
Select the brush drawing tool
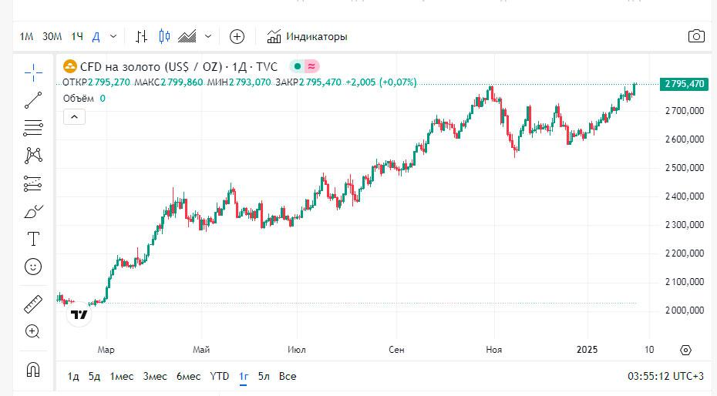[33, 211]
